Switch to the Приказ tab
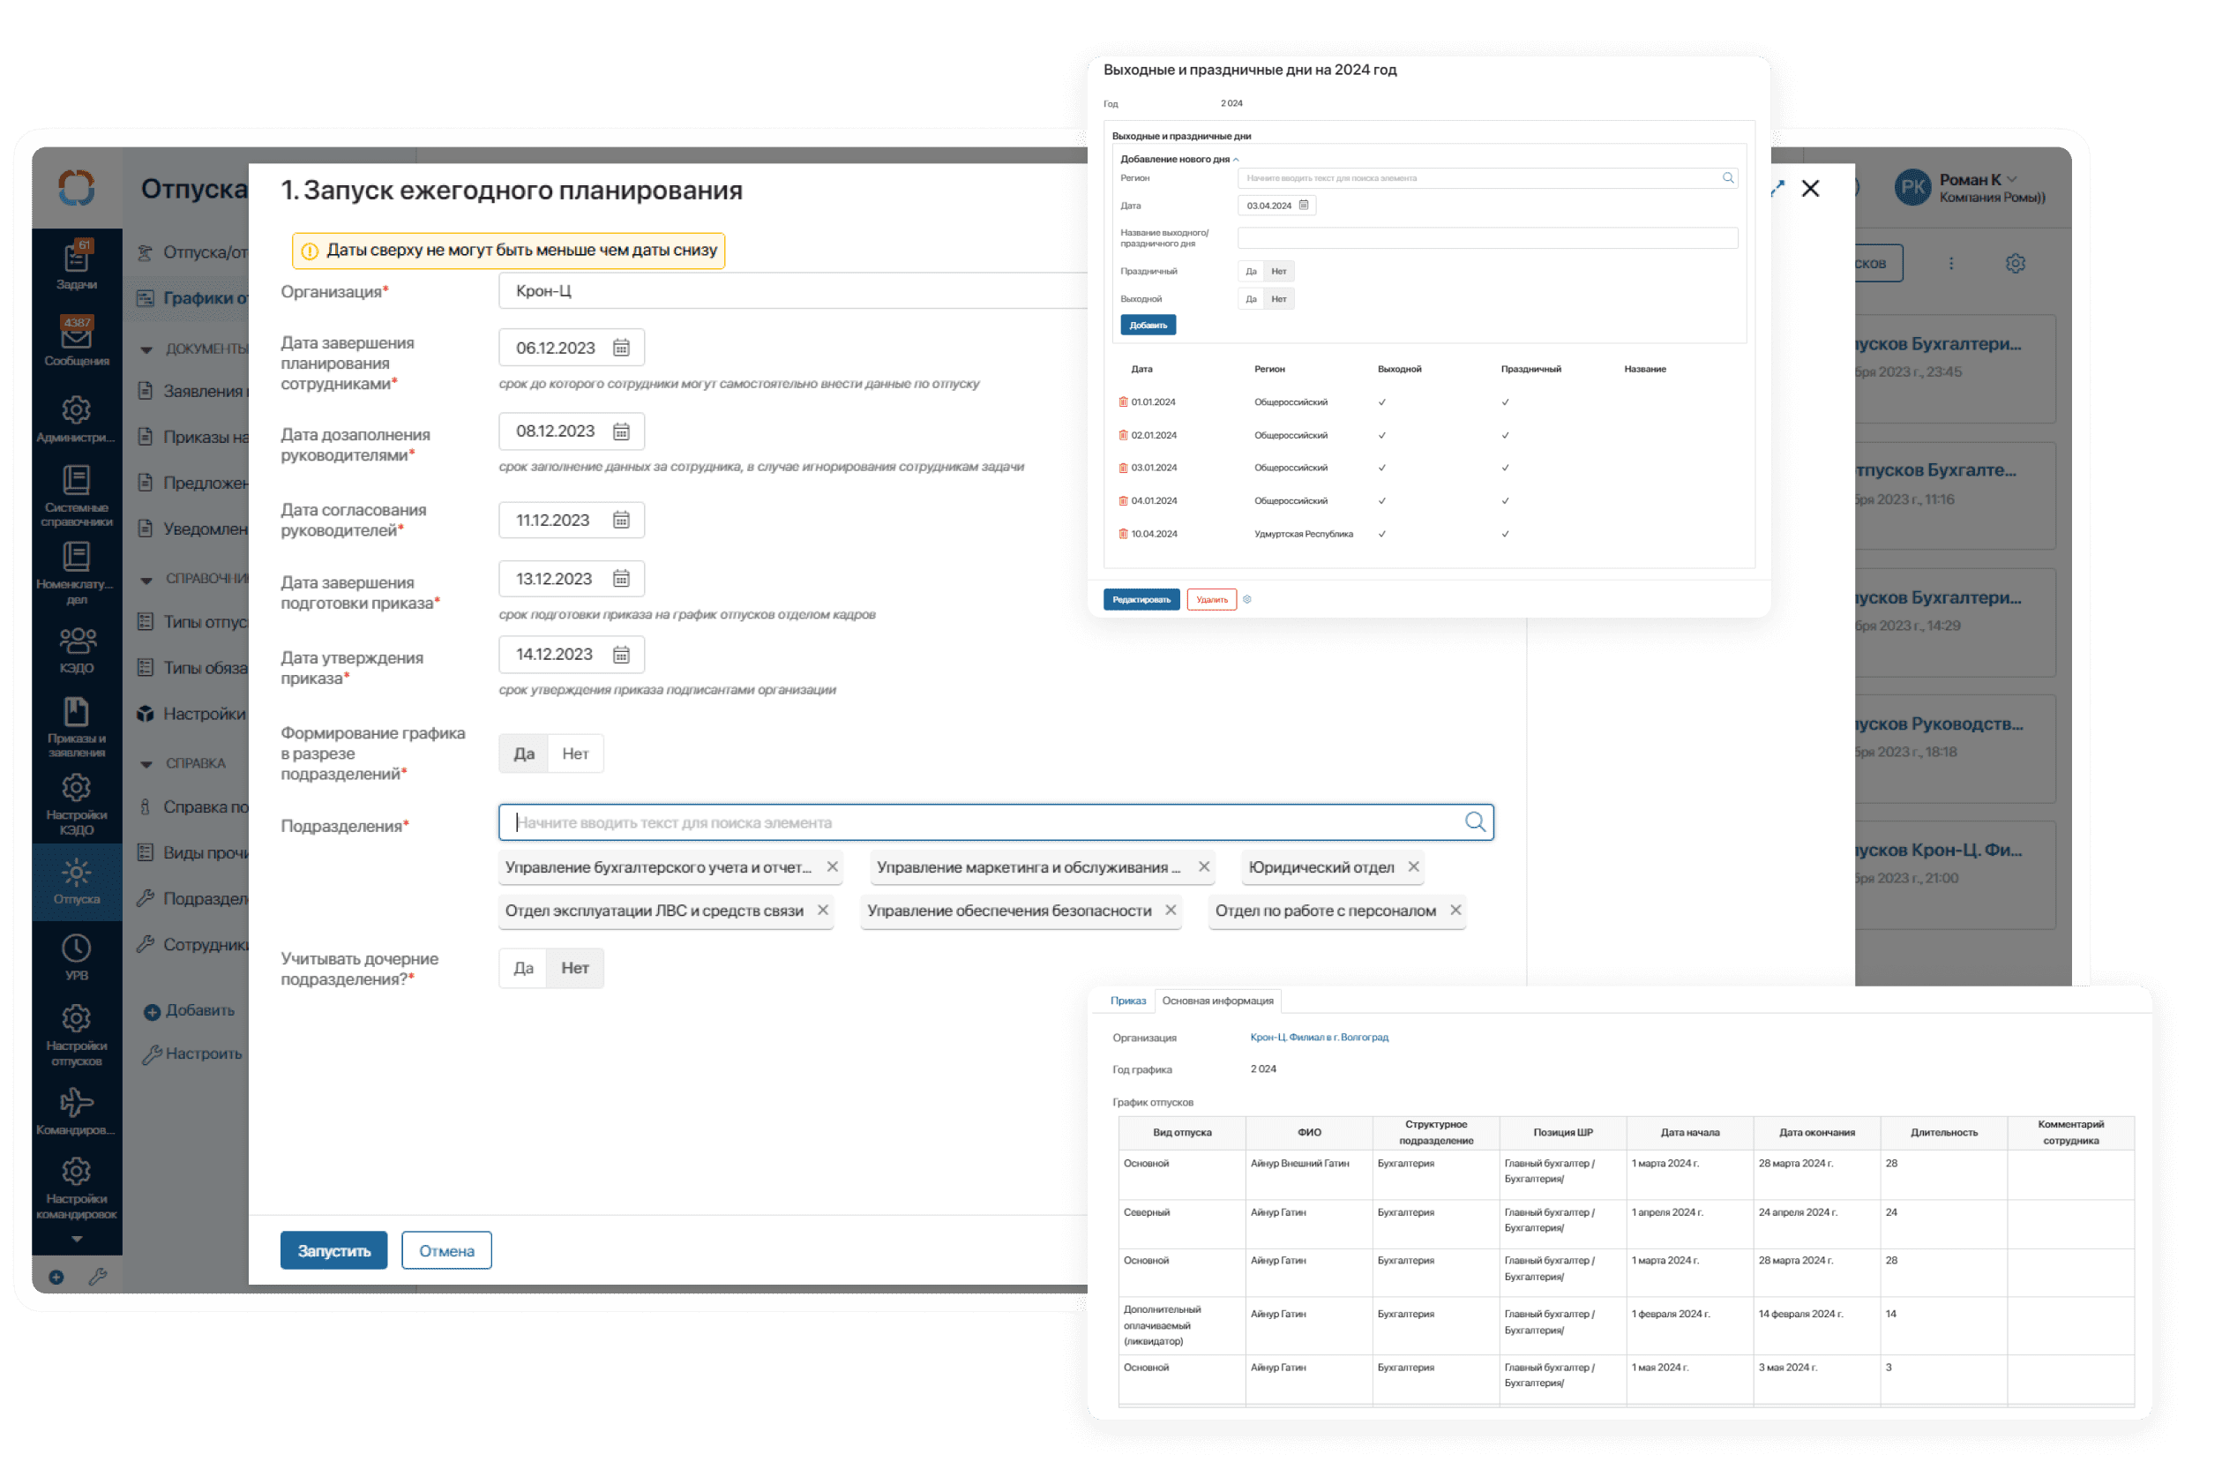Viewport: 2237px width, 1477px height. point(1127,1001)
